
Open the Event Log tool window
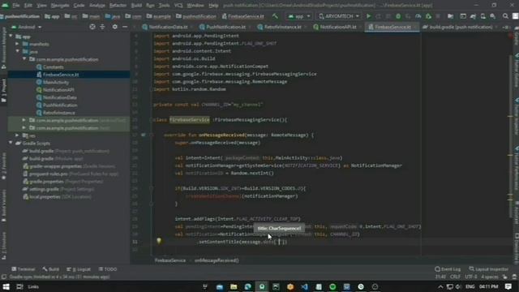(x=448, y=269)
